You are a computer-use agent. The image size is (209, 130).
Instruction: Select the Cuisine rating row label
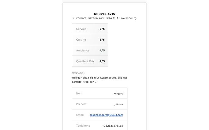click(81, 40)
